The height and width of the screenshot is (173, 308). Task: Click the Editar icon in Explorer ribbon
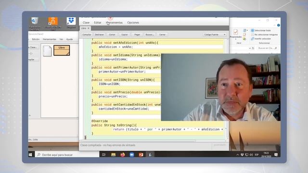tap(244, 35)
